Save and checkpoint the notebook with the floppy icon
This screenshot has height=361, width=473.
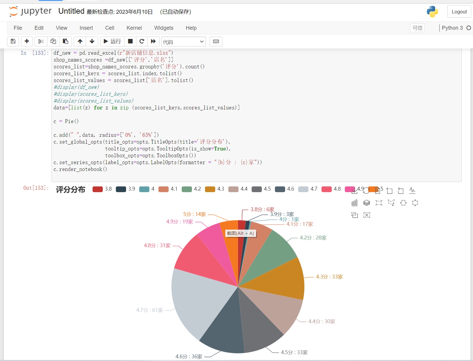[13, 41]
